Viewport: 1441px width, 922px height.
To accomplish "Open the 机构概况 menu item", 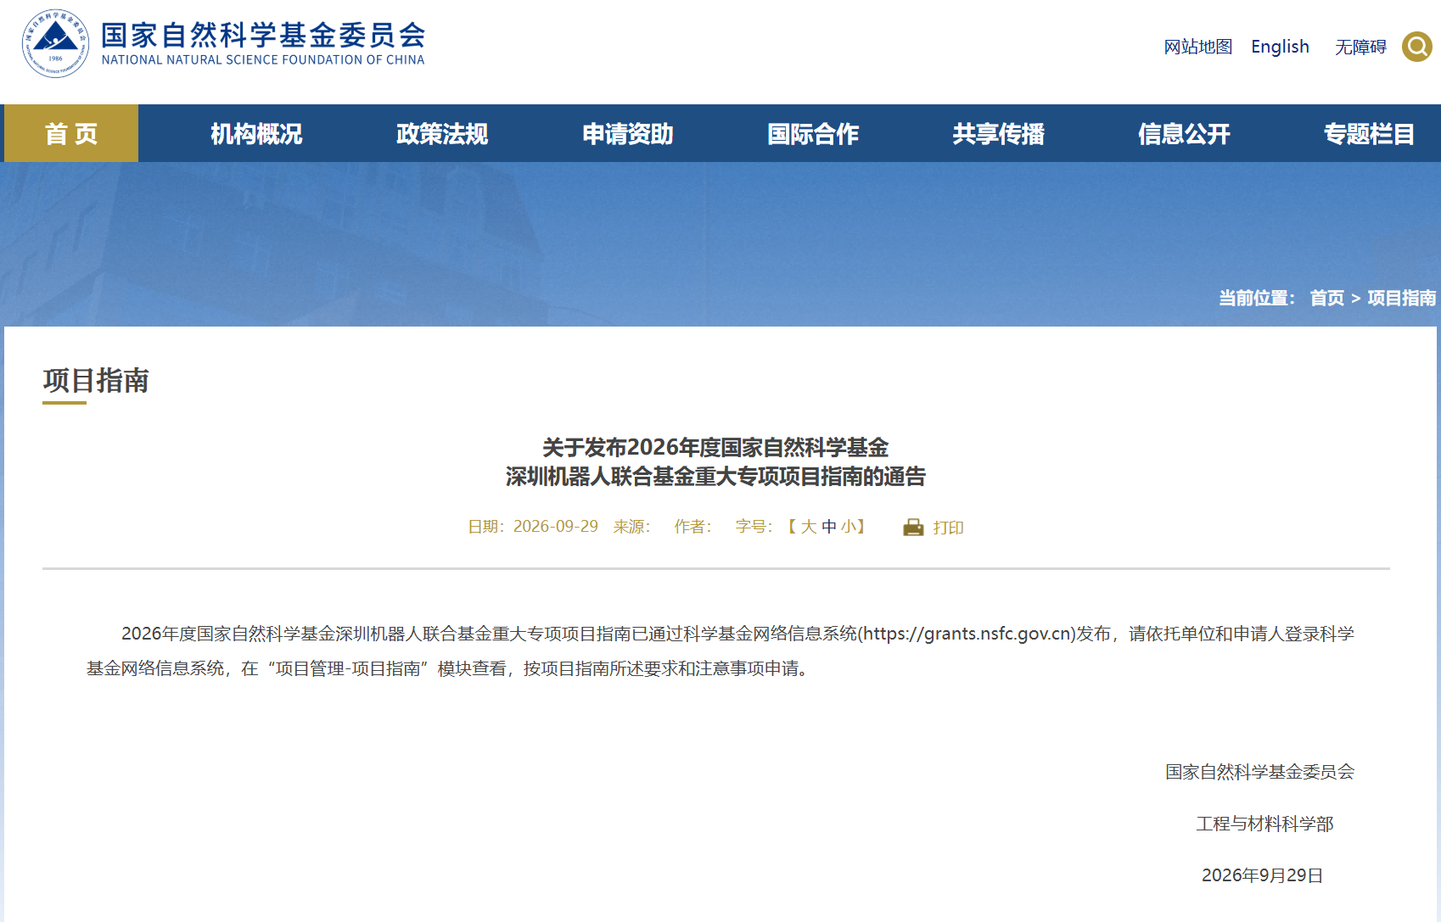I will (x=256, y=133).
